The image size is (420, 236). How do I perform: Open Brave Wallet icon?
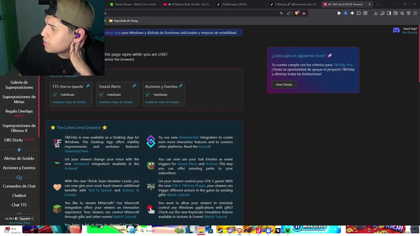tap(395, 13)
